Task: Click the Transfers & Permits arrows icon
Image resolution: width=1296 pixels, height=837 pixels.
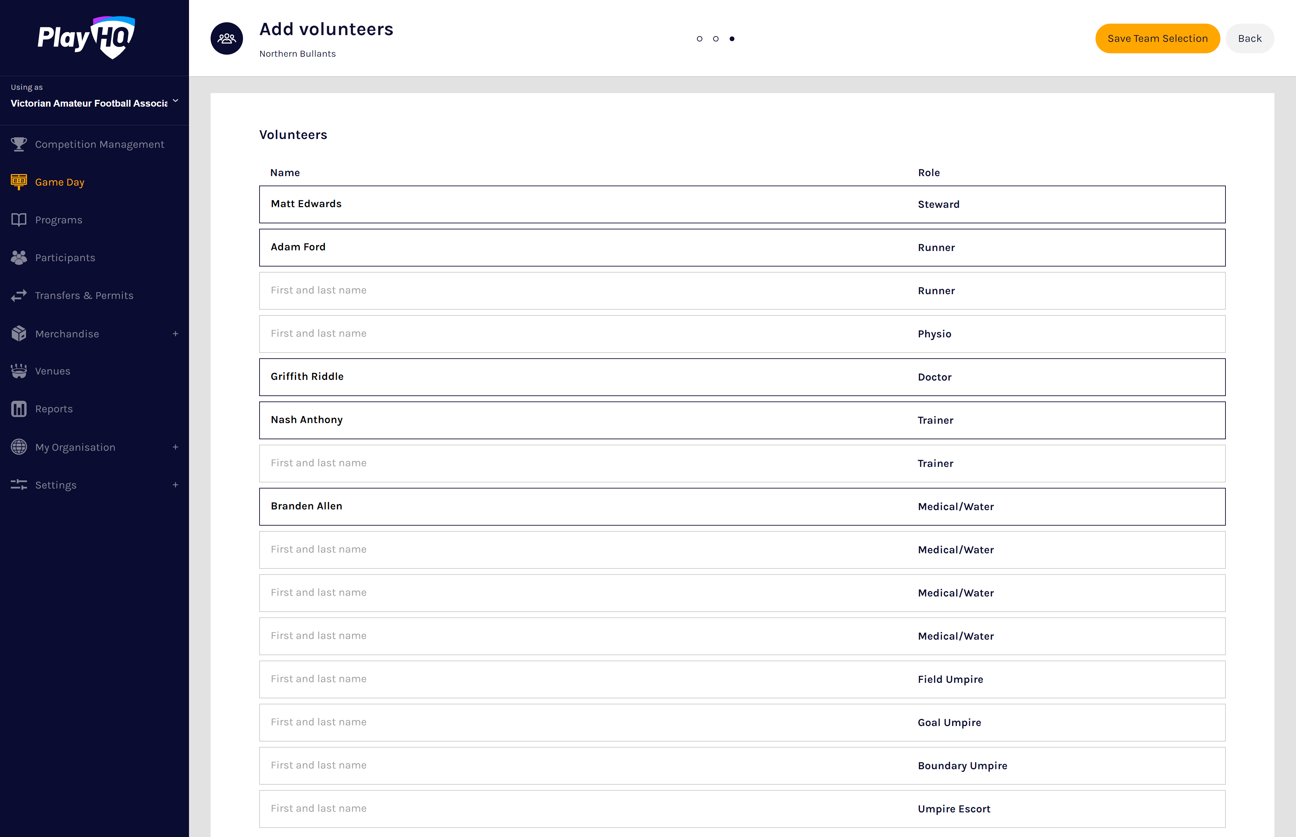Action: (x=19, y=296)
